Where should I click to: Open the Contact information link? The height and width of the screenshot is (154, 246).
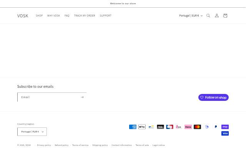[x=121, y=145]
